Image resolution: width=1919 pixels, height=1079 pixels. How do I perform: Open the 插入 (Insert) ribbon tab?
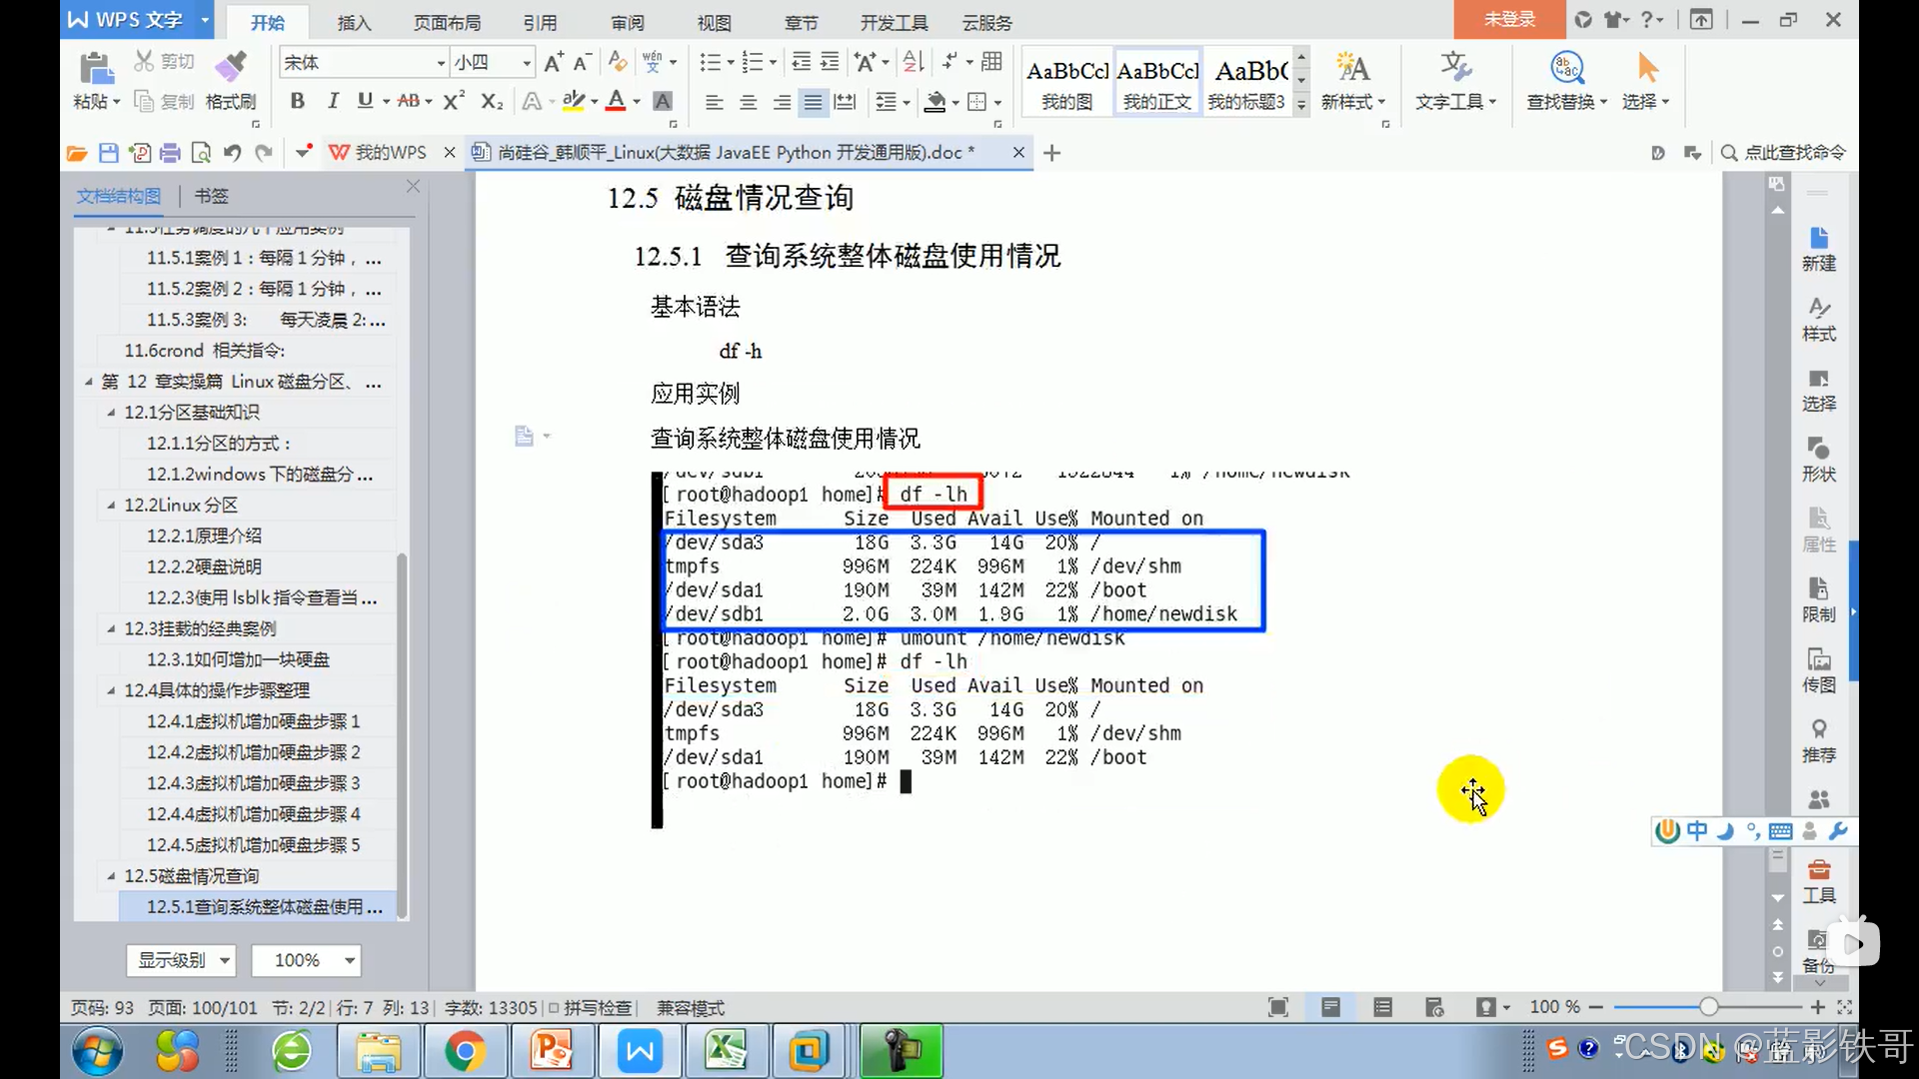pyautogui.click(x=354, y=22)
